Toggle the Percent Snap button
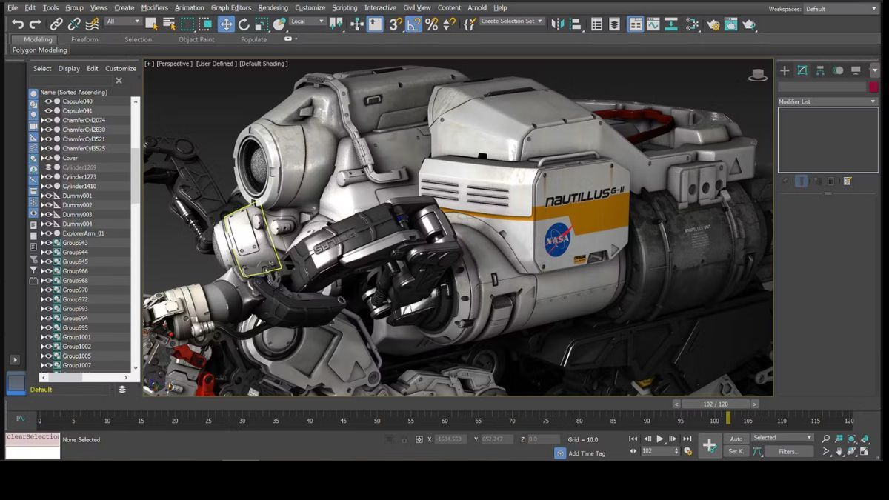 point(431,24)
